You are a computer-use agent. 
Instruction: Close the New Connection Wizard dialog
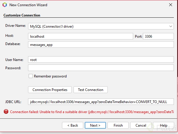(170, 5)
